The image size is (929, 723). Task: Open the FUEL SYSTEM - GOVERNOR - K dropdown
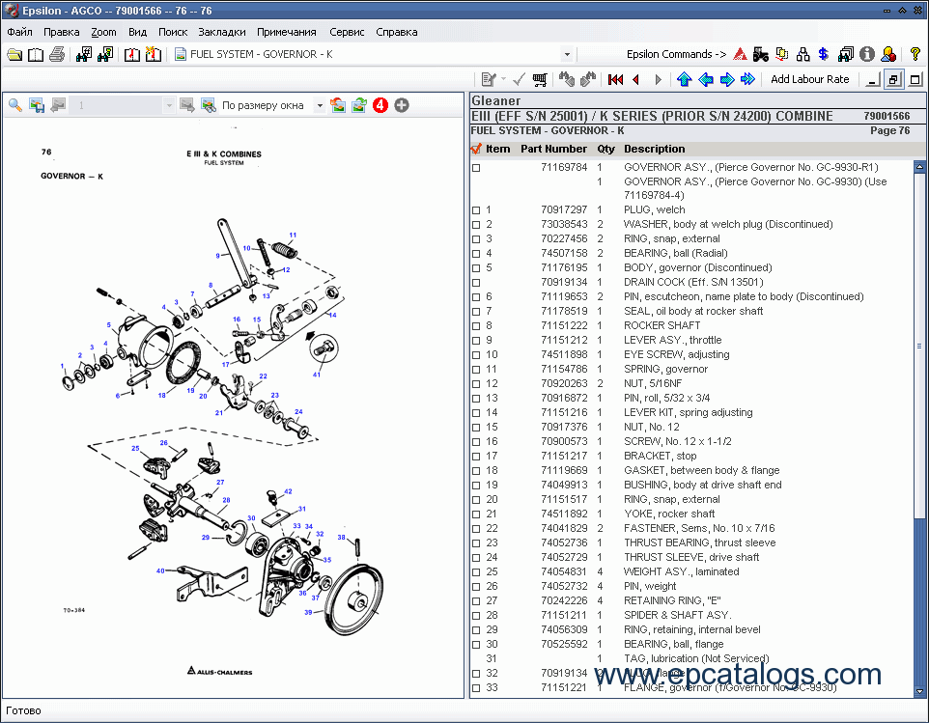pyautogui.click(x=567, y=55)
